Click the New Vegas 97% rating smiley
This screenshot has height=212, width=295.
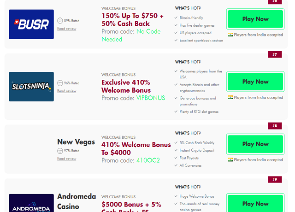click(x=60, y=151)
